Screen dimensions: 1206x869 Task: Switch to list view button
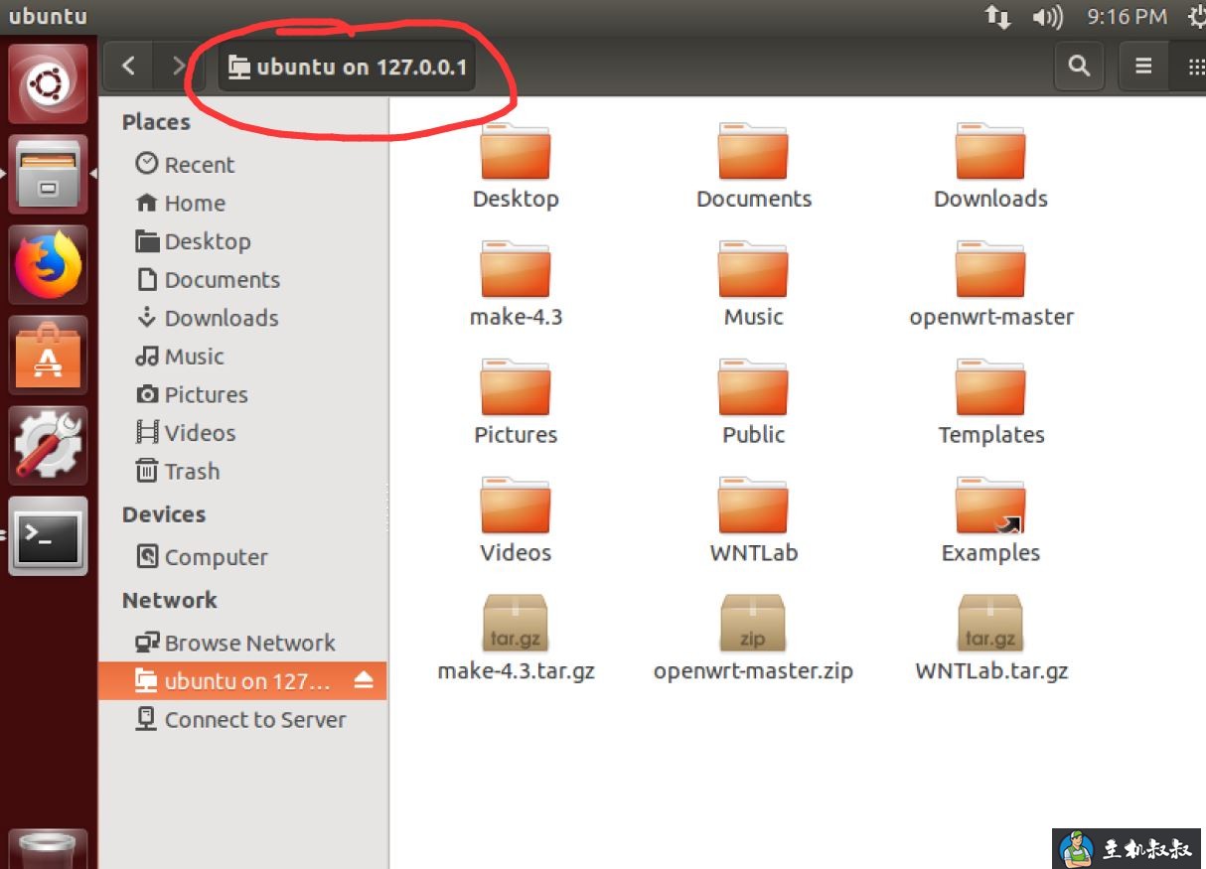[1143, 67]
